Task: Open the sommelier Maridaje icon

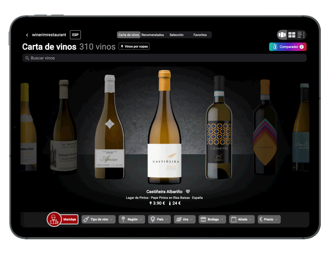Action: tap(54, 219)
